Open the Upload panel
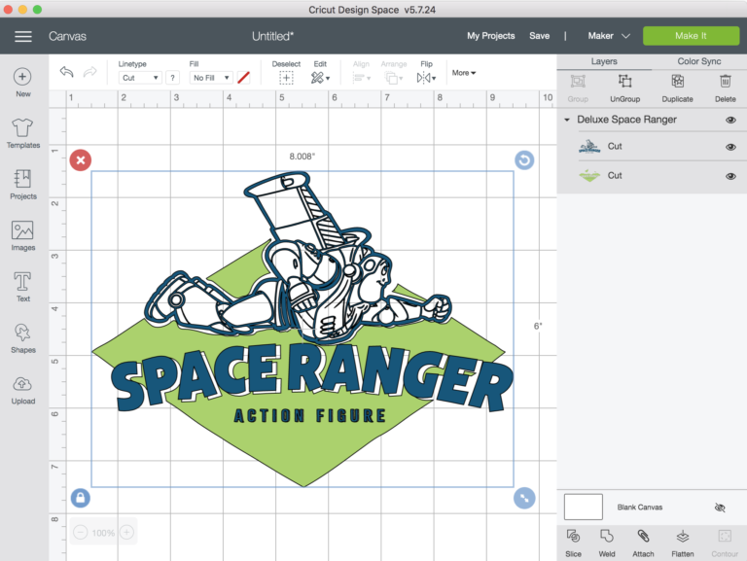Viewport: 747px width, 561px height. coord(23,390)
